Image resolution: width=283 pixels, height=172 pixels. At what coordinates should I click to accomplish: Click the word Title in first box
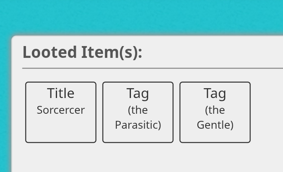[x=61, y=93]
